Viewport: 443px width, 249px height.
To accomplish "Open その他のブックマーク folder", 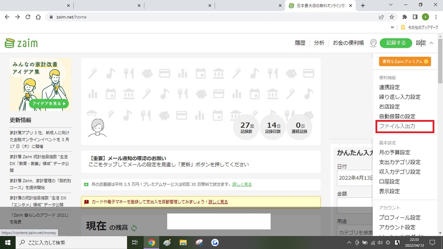I will 419,27.
